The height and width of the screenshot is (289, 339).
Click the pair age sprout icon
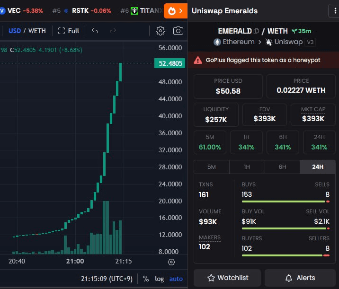(294, 31)
